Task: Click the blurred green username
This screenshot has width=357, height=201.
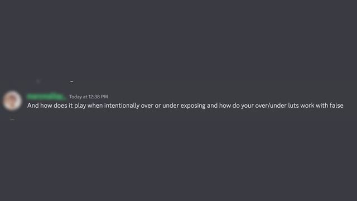Action: (46, 97)
